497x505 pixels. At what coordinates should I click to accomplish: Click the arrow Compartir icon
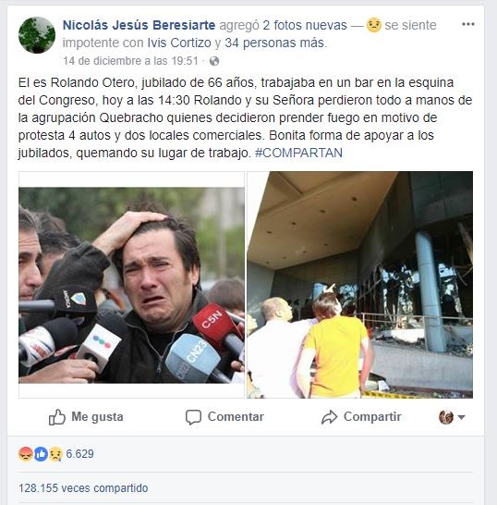tap(329, 417)
